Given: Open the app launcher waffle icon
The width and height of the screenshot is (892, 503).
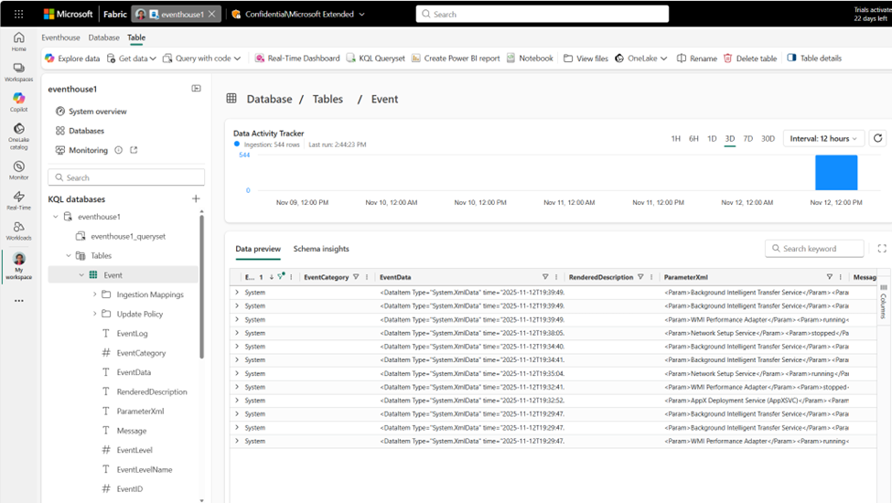Looking at the screenshot, I should (x=19, y=15).
